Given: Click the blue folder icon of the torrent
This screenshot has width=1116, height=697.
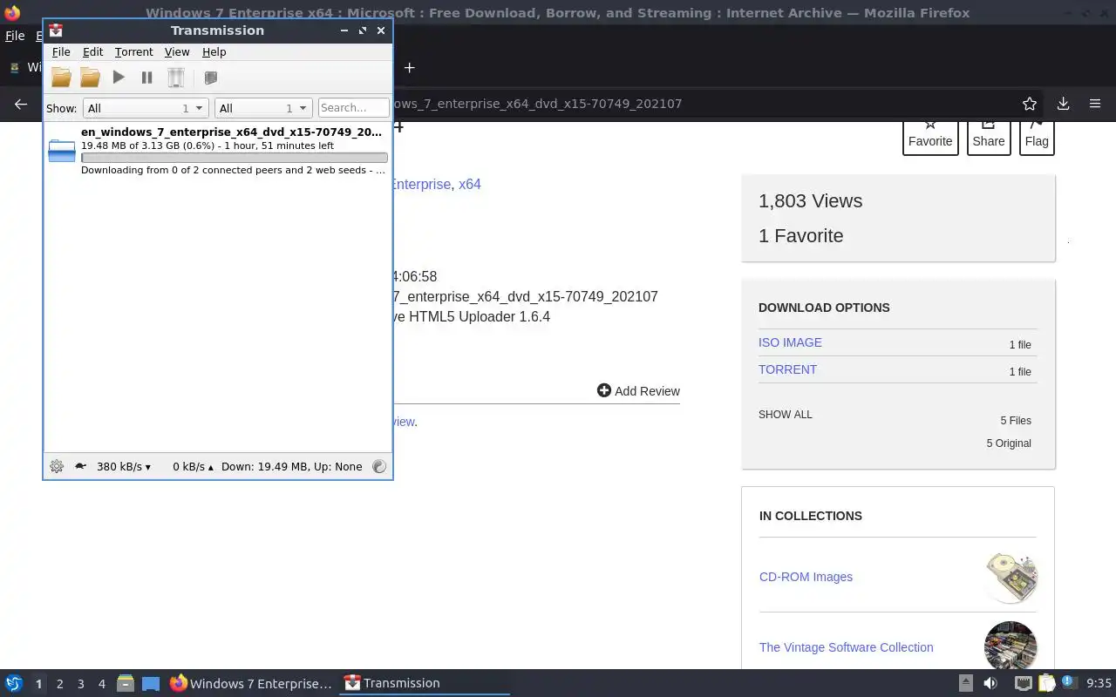Looking at the screenshot, I should (x=62, y=151).
